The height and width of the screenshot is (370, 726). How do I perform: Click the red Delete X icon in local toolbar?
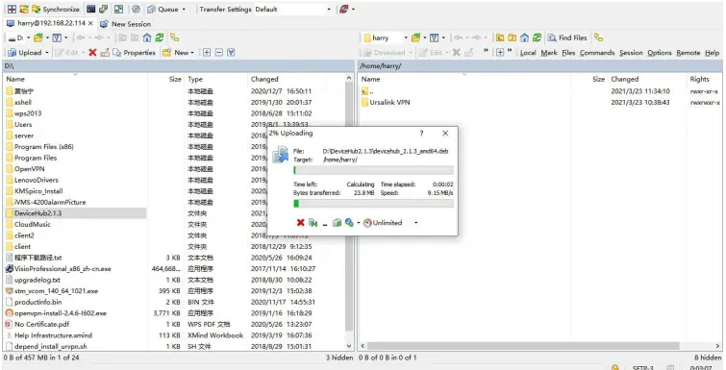pos(92,53)
